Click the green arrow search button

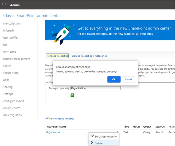point(72,95)
